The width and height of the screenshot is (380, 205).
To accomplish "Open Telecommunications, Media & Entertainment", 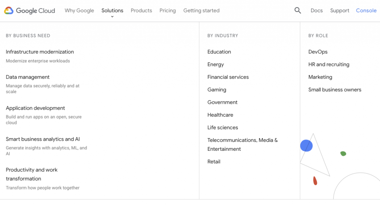I will (x=242, y=144).
